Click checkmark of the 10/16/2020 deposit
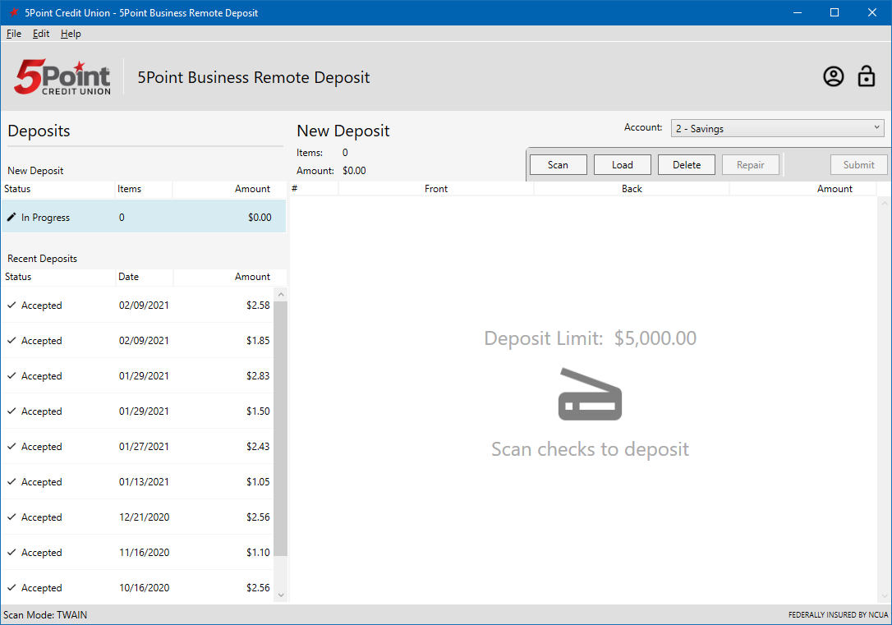The height and width of the screenshot is (625, 892). point(11,587)
